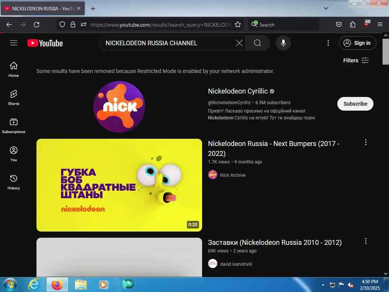Open options menu for Next Bumpers video

coord(365,142)
